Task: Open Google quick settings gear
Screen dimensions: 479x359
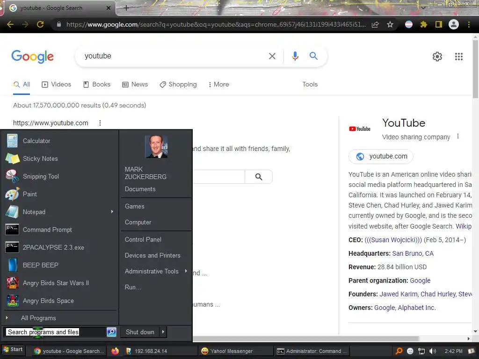Action: click(x=437, y=57)
